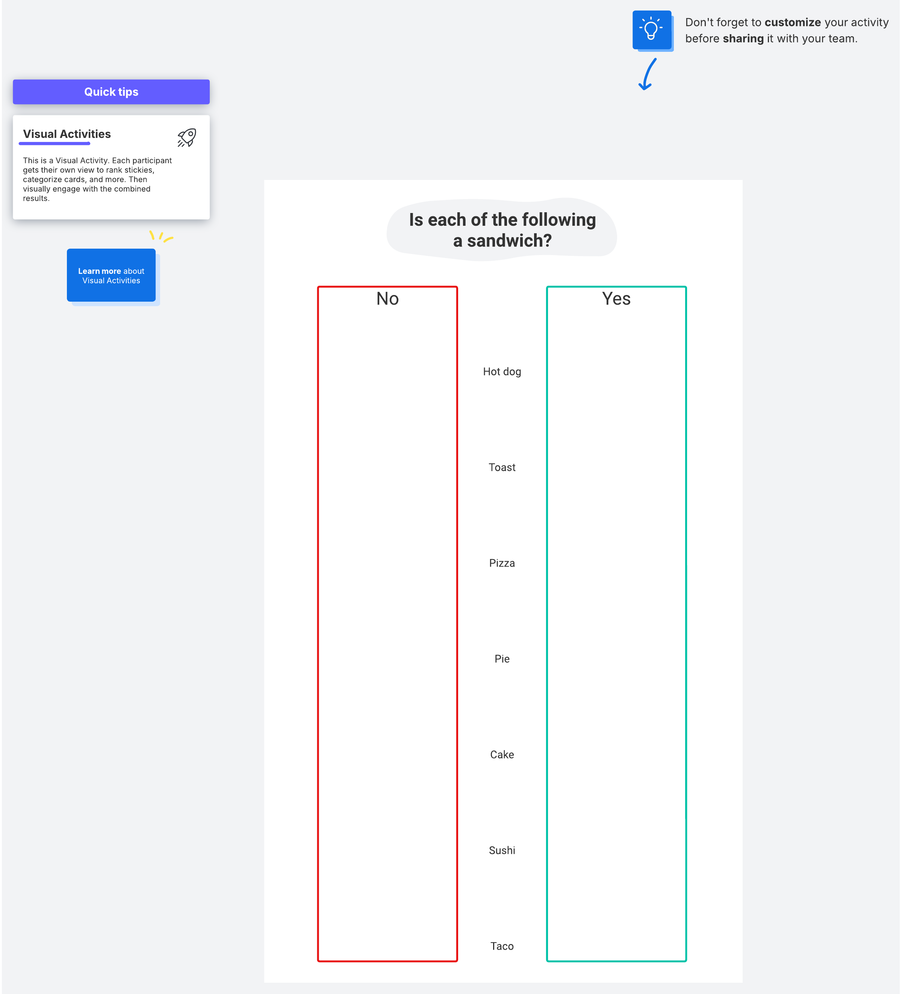Click the Yes column heading
Viewport: 902px width, 994px height.
(x=616, y=299)
